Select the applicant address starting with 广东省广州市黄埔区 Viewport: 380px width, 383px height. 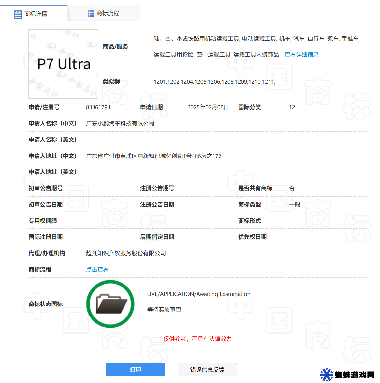click(154, 156)
